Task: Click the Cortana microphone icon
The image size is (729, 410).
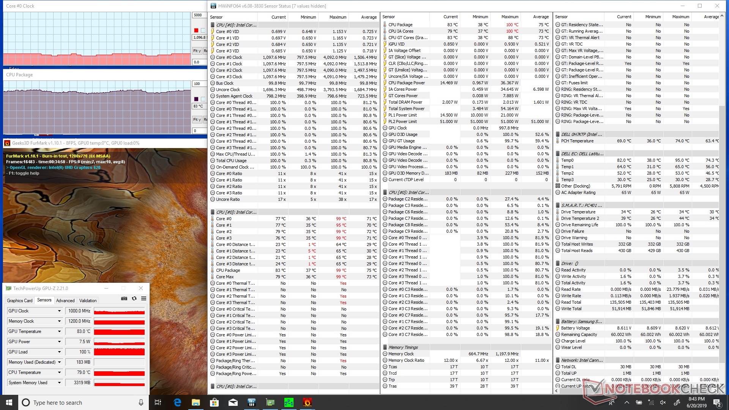Action: pos(141,402)
